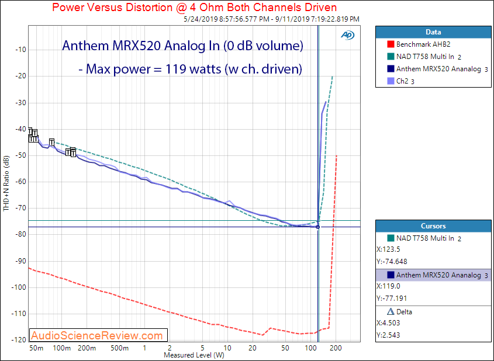Click the Delta triangle icon in Cursors panel
This screenshot has height=361, width=494.
point(391,311)
